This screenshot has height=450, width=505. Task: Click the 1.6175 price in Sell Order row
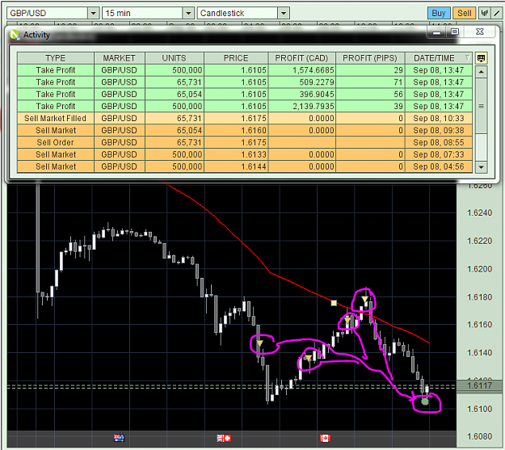(236, 142)
